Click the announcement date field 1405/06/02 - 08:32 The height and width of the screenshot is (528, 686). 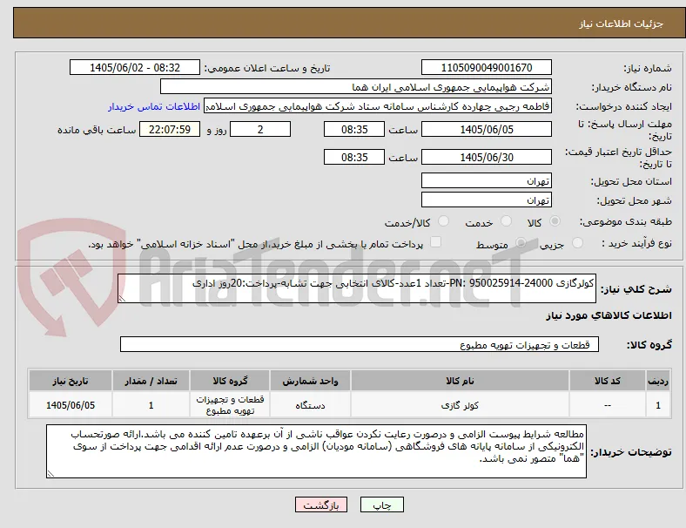click(135, 67)
